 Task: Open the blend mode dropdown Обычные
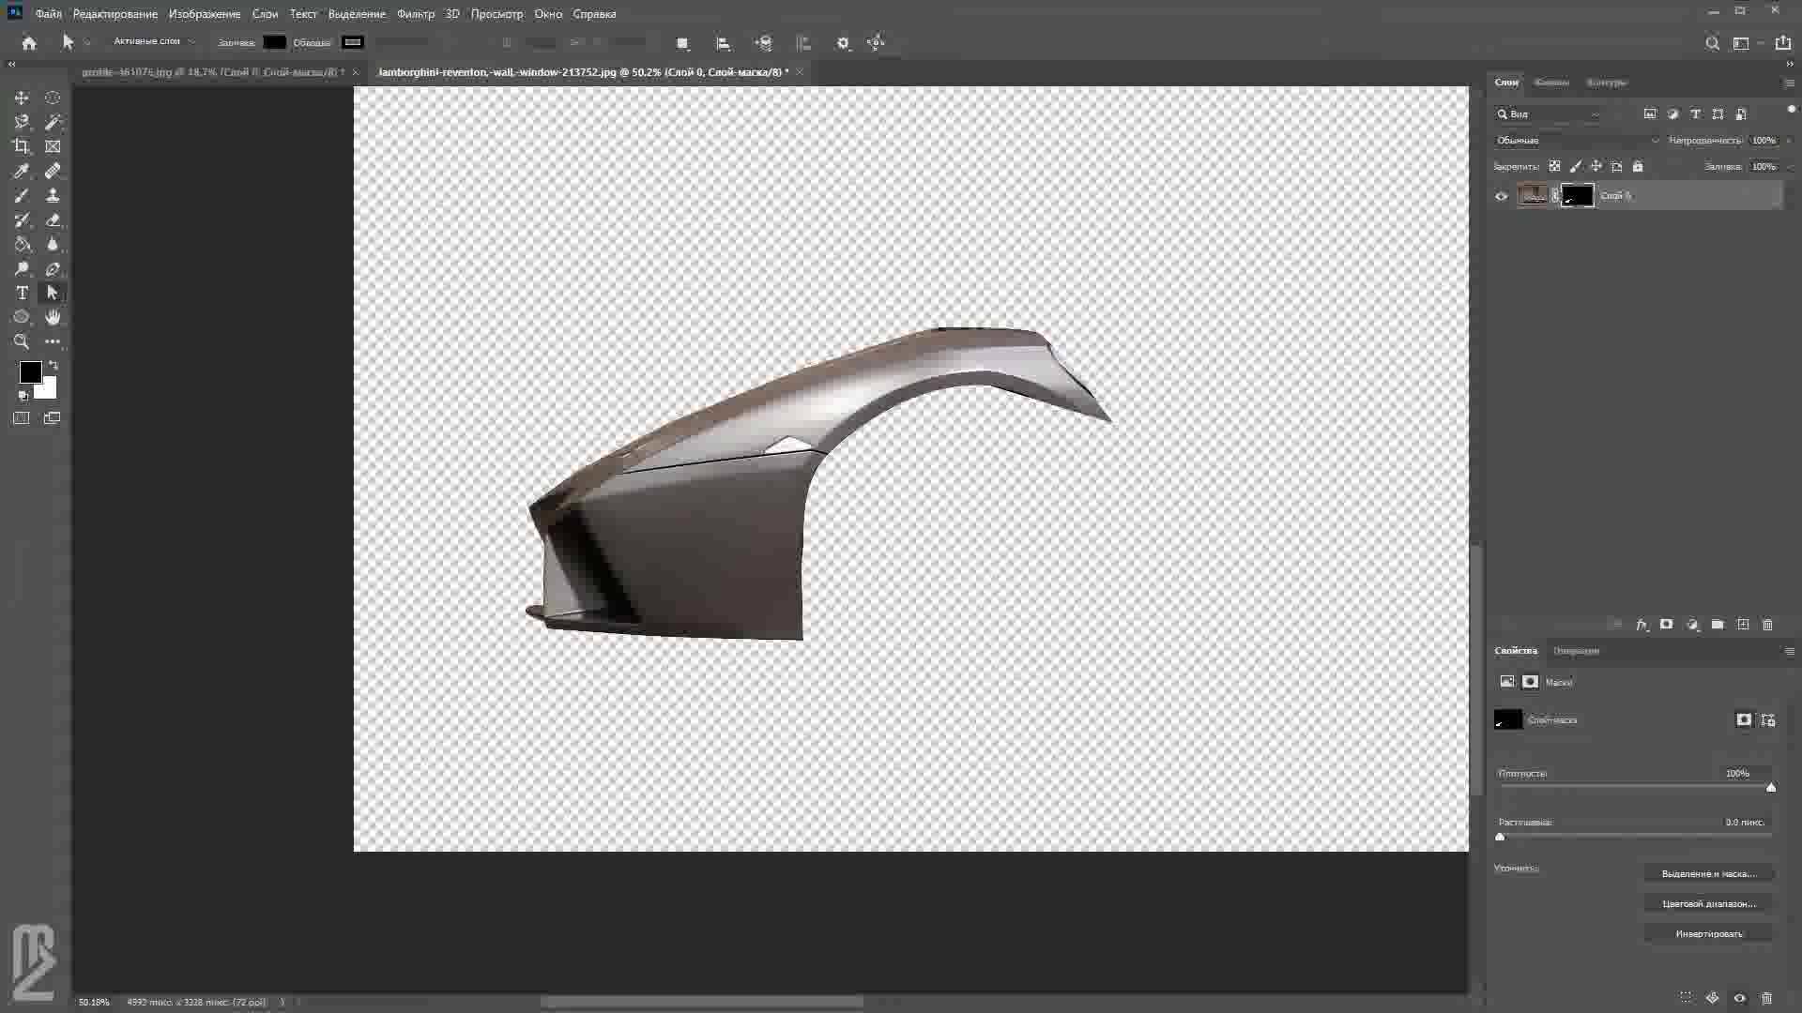(1577, 141)
